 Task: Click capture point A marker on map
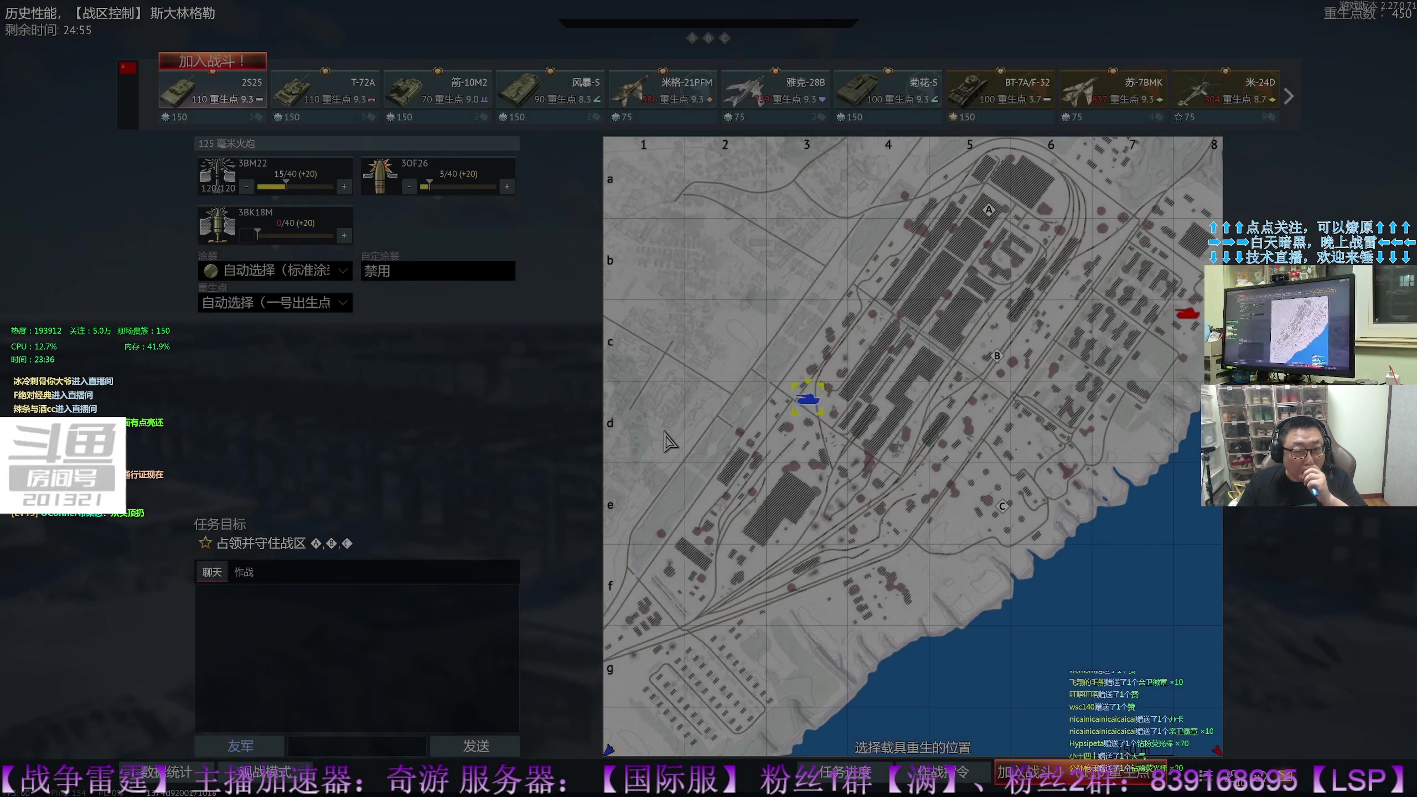coord(989,210)
